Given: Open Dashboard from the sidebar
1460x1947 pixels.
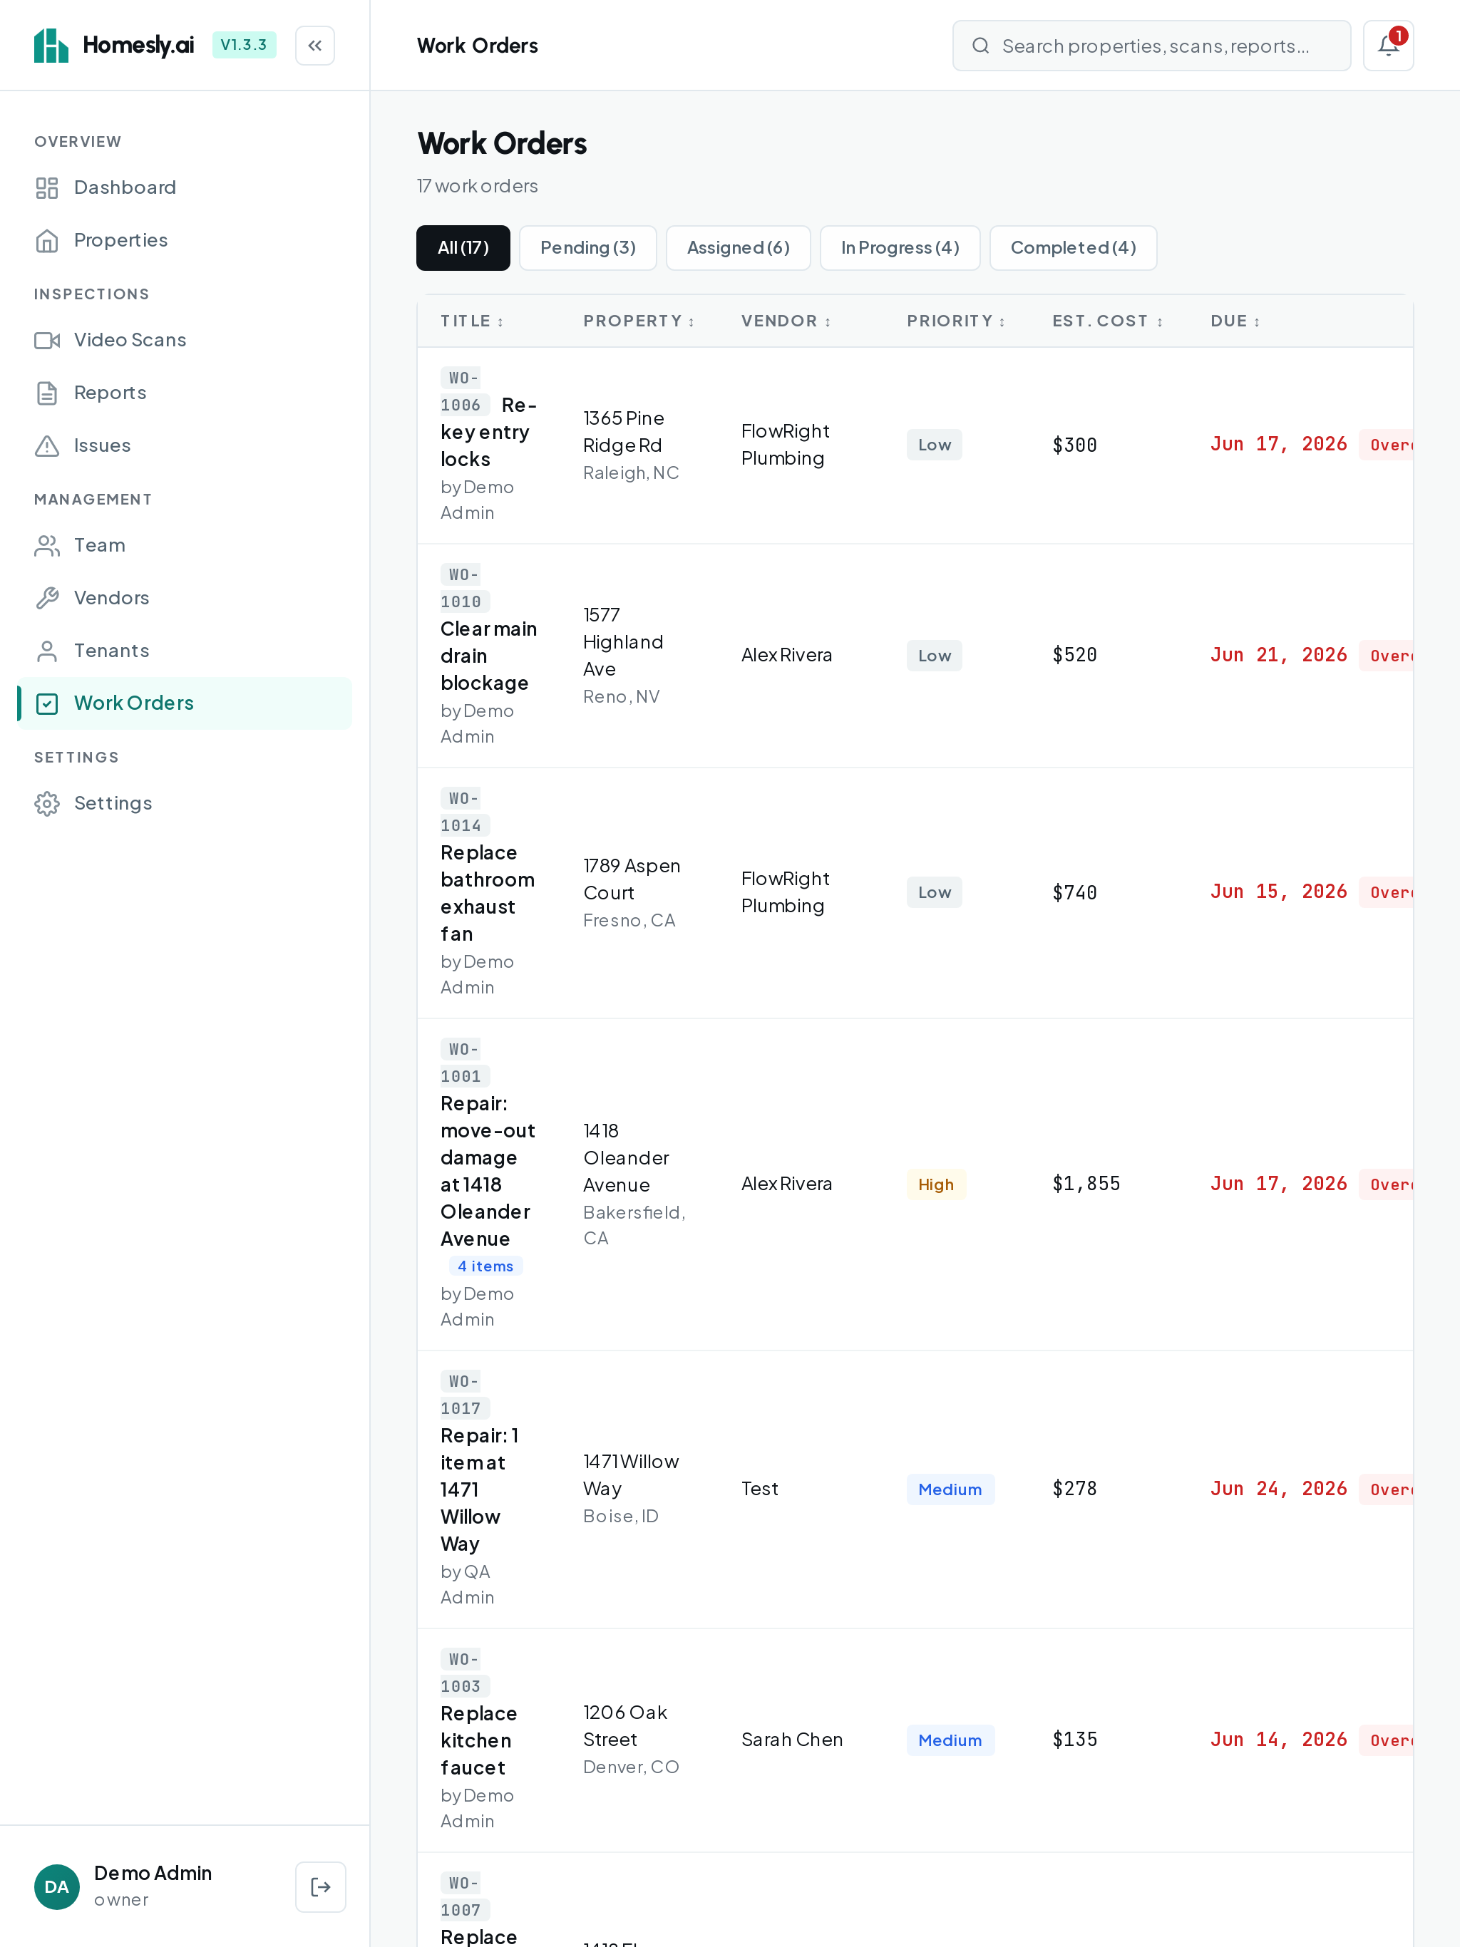Looking at the screenshot, I should coord(184,187).
